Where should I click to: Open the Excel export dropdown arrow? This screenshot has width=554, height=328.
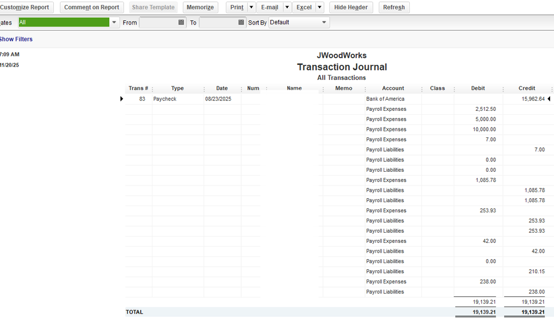319,7
